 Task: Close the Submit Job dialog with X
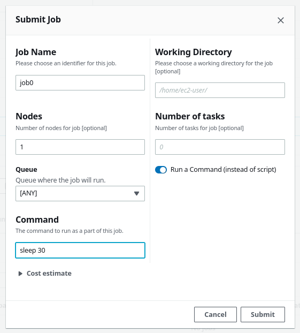pyautogui.click(x=280, y=20)
